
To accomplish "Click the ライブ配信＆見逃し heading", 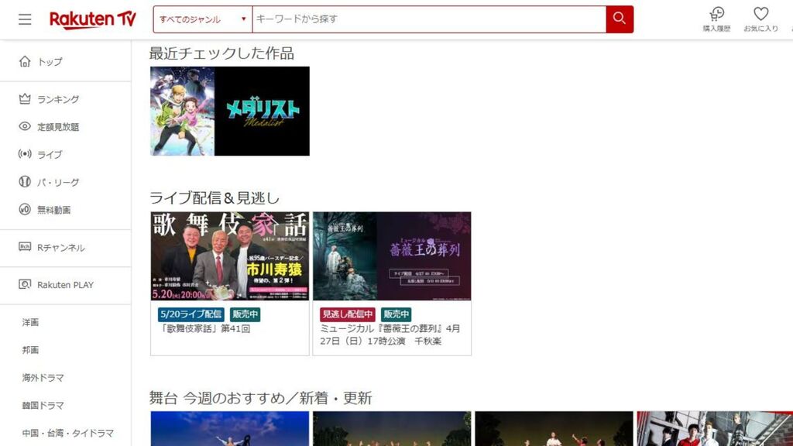I will coord(215,197).
